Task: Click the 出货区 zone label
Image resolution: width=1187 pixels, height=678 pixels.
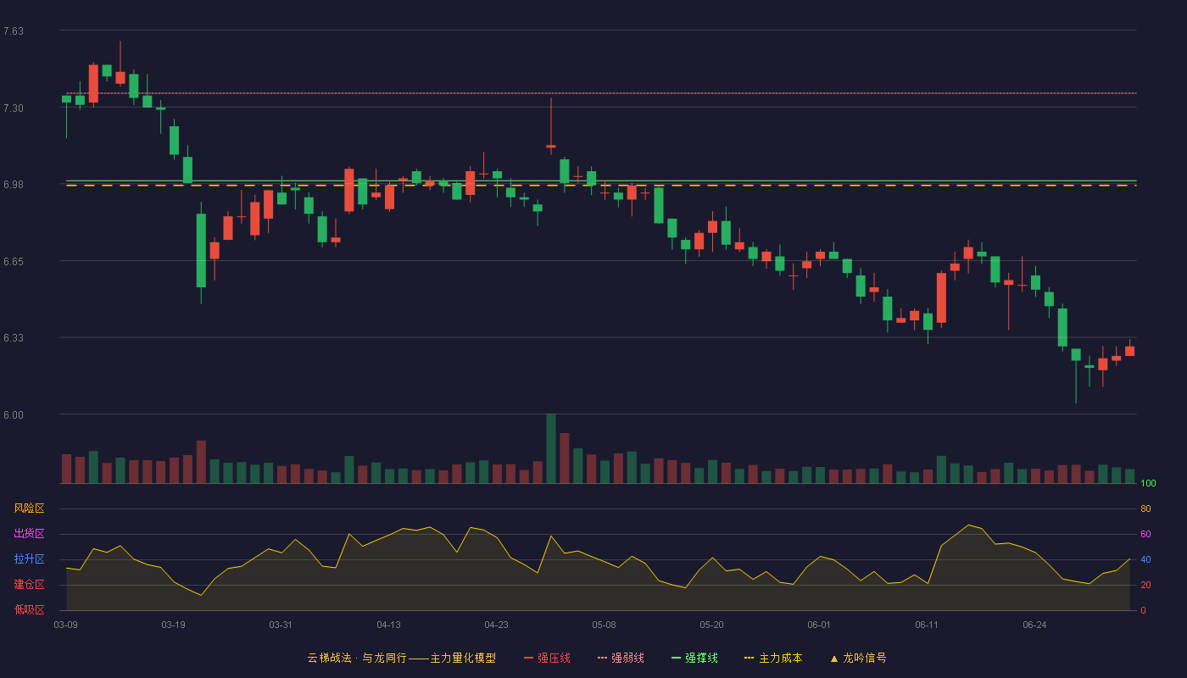Action: click(29, 534)
